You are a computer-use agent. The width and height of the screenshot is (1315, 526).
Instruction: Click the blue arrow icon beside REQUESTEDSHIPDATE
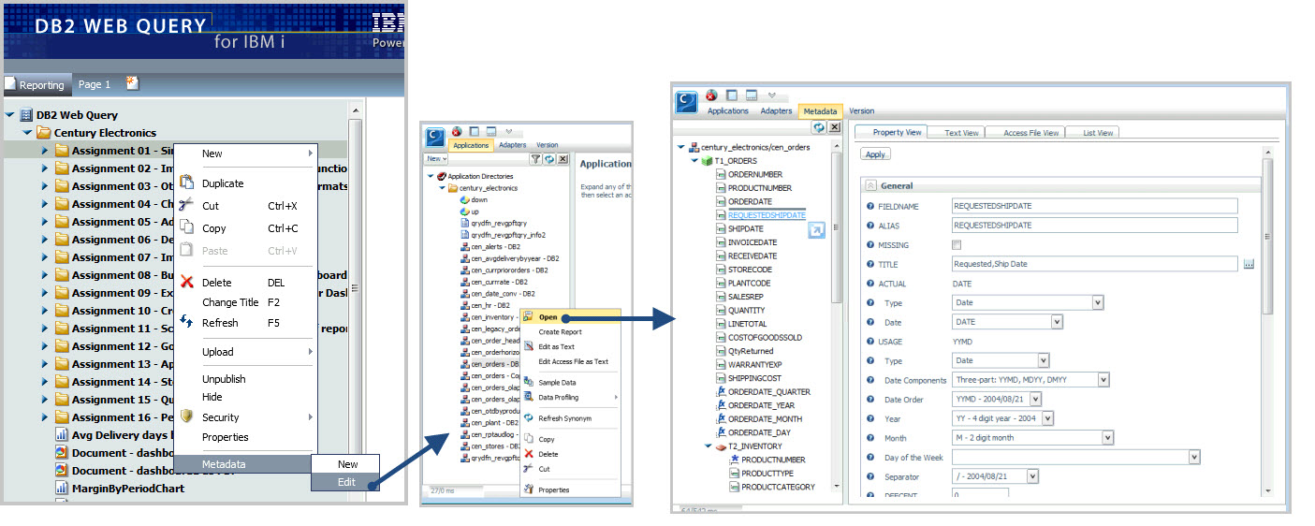pos(816,230)
